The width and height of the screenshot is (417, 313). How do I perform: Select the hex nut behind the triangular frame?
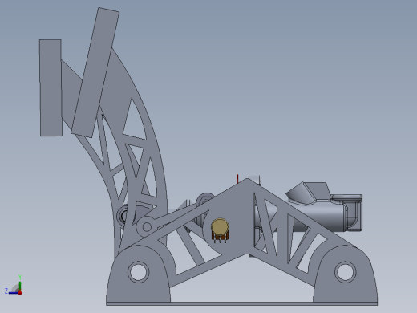205,199
